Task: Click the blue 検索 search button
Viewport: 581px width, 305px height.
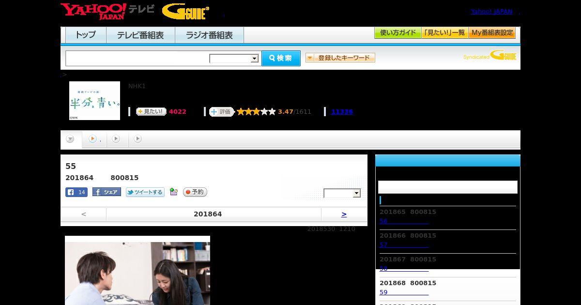Action: tap(281, 58)
